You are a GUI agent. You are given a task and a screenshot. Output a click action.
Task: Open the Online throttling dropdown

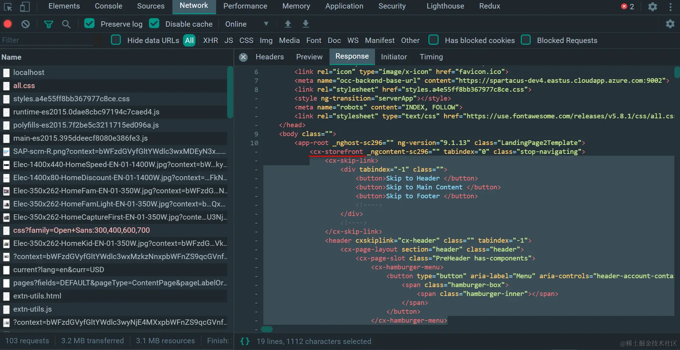(247, 24)
